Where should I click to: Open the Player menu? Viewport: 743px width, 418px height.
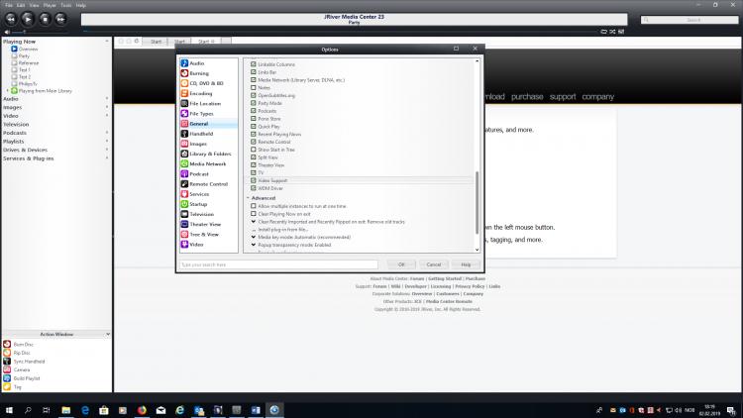(50, 5)
